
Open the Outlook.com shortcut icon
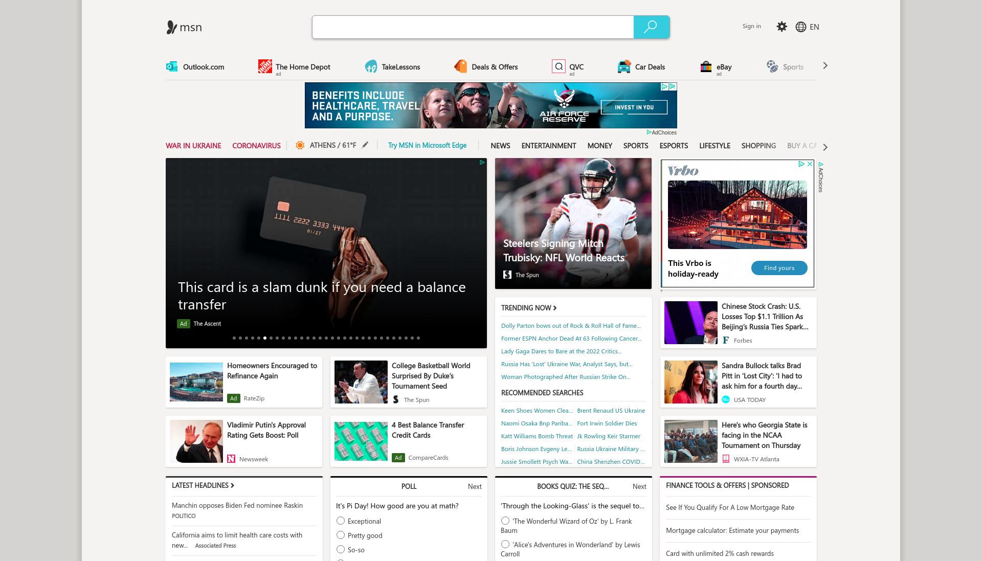click(172, 66)
